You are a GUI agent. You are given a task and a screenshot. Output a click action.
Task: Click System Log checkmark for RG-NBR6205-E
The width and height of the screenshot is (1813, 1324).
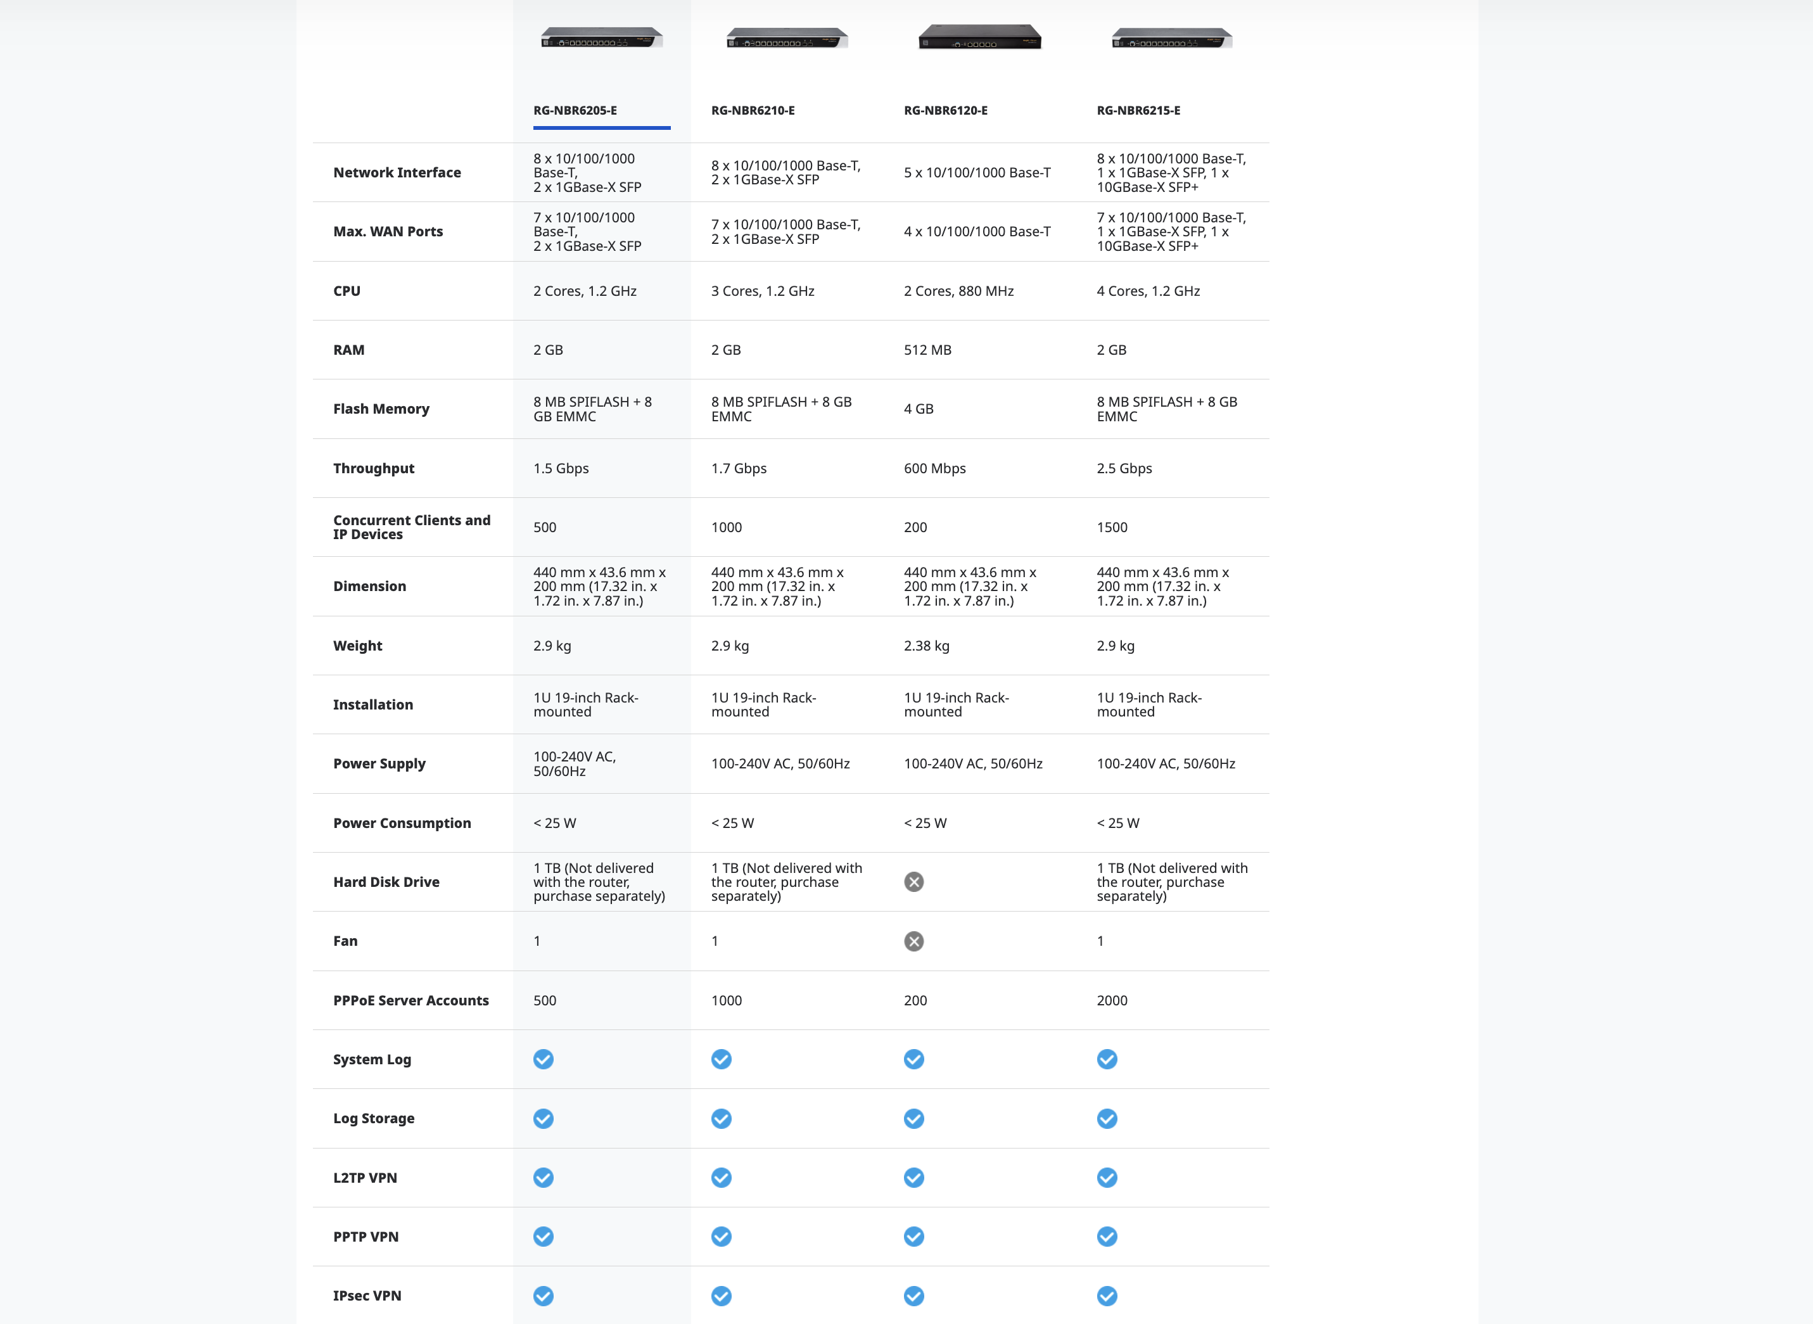click(x=544, y=1060)
